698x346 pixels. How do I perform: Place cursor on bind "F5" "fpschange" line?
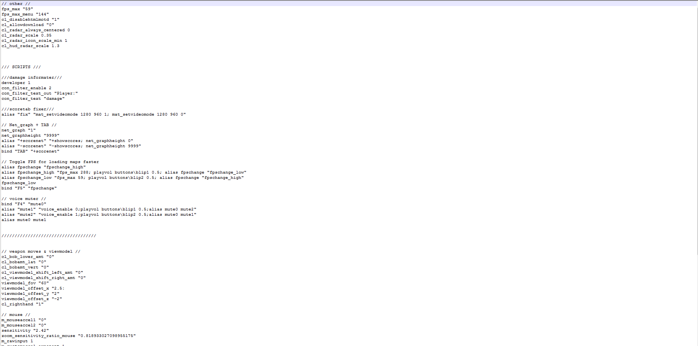[29, 188]
